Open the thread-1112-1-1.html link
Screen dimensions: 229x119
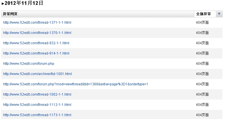coord(37,105)
